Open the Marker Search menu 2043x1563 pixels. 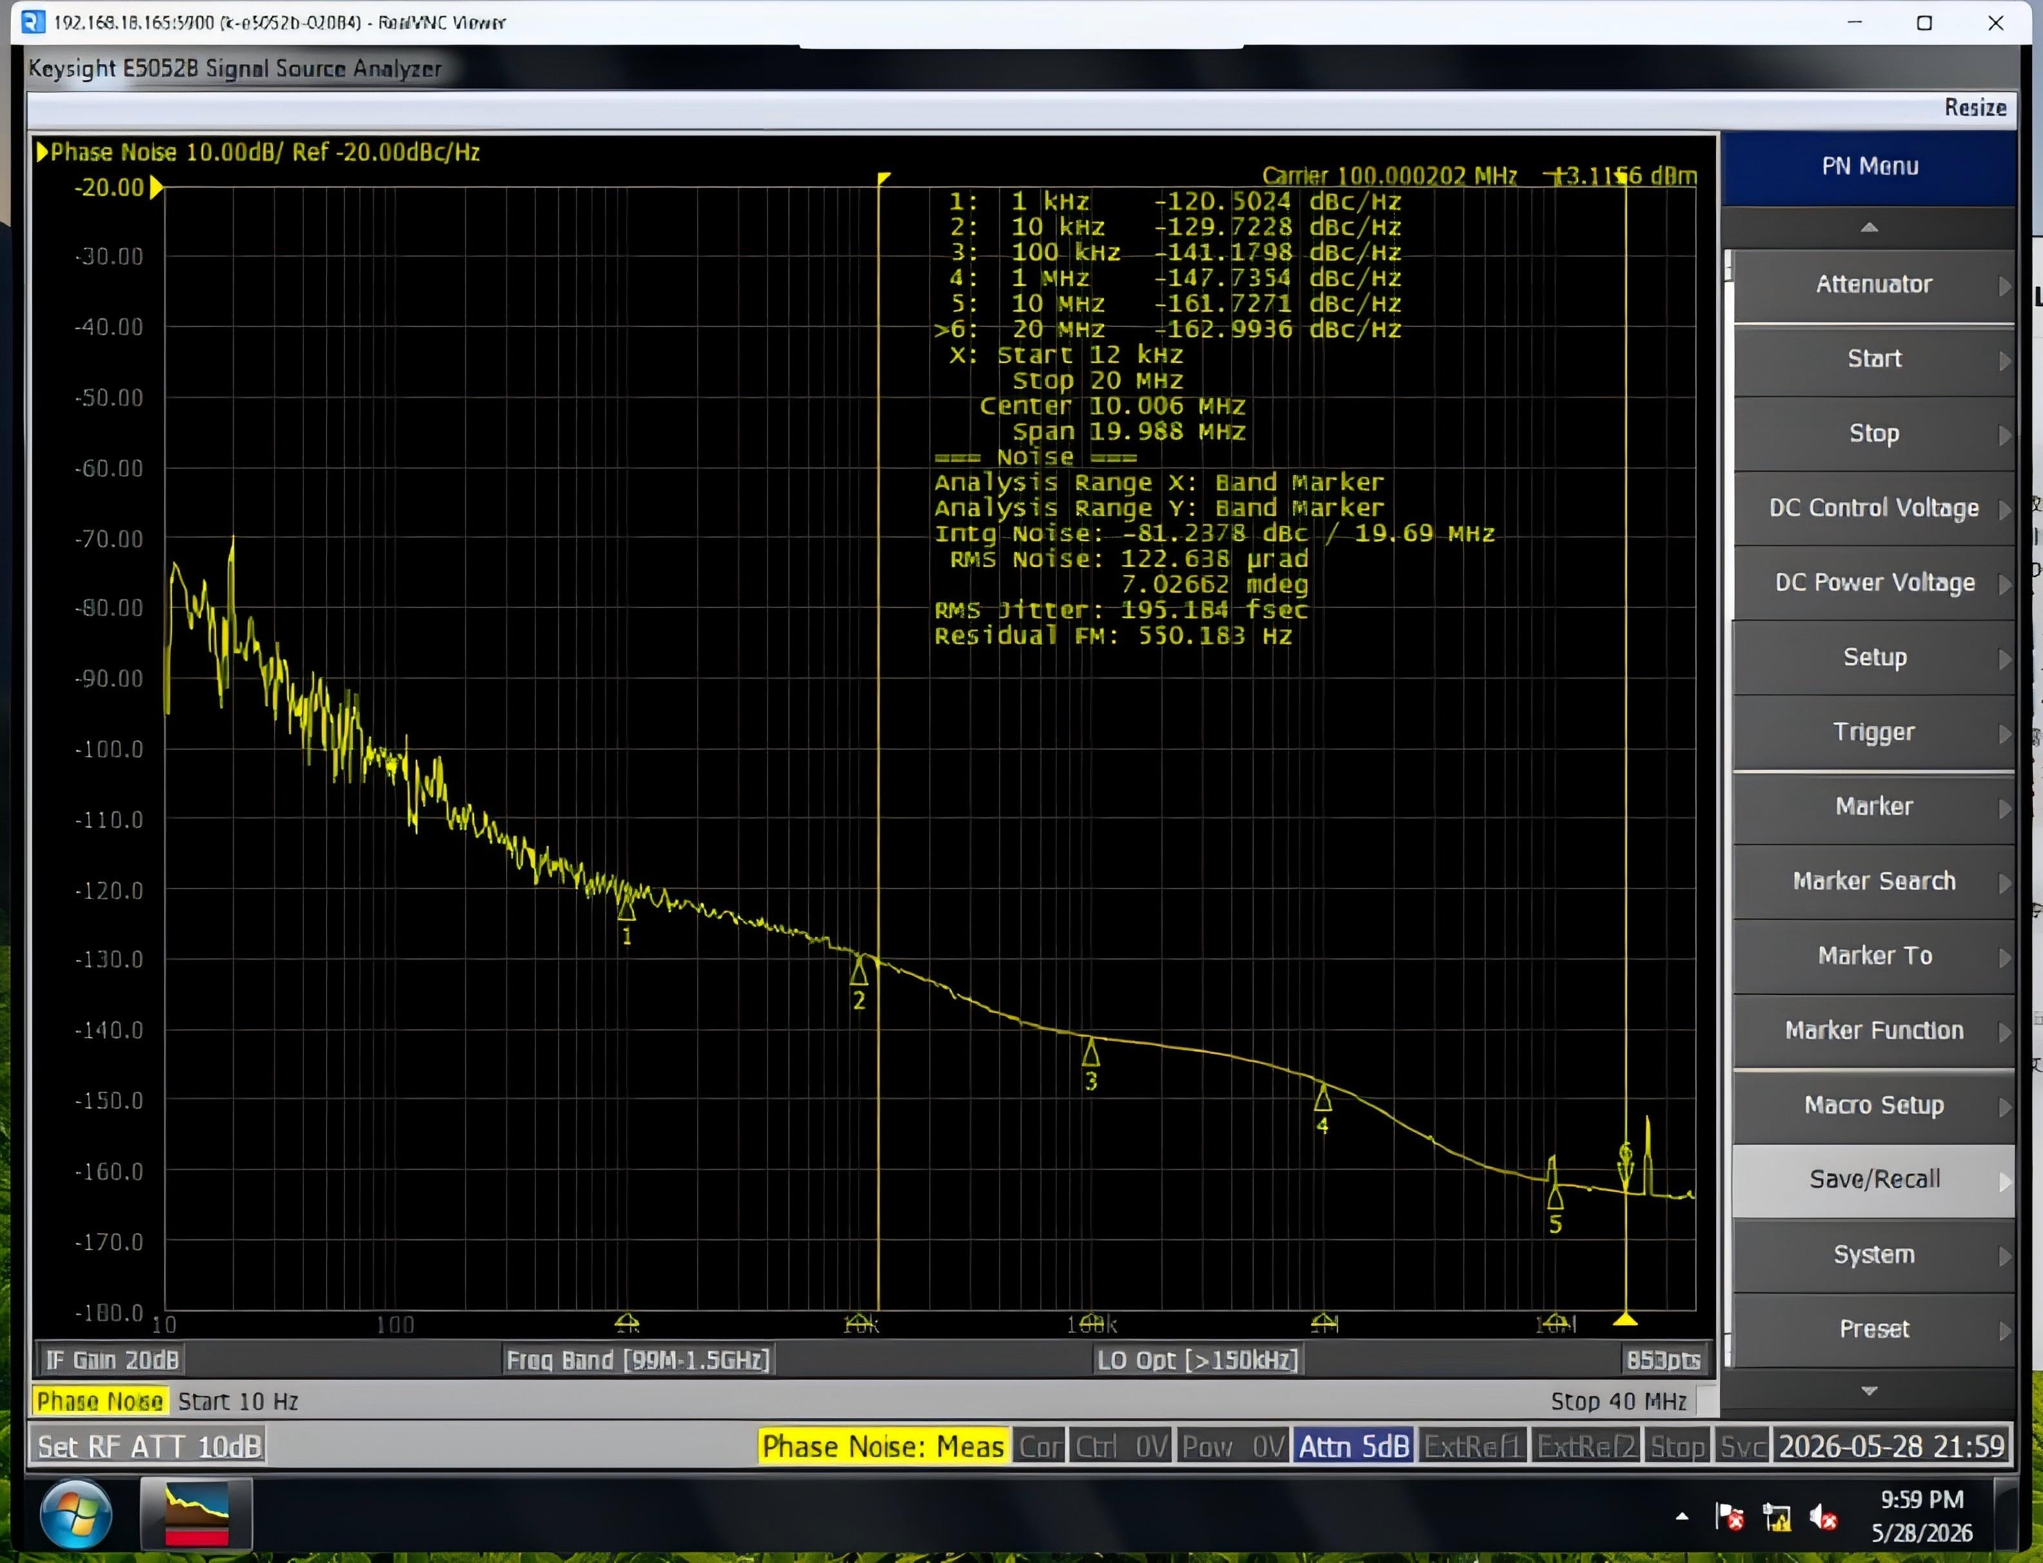pyautogui.click(x=1873, y=881)
